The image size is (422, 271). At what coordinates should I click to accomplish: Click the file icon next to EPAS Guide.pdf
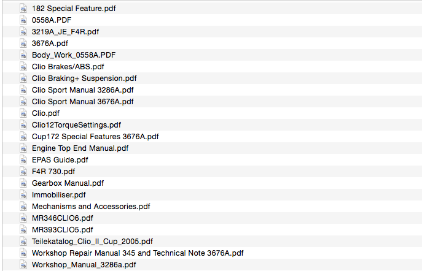(23, 160)
